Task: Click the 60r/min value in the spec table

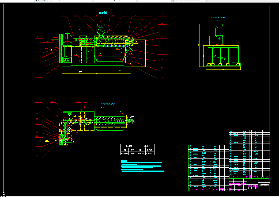Action: pos(141,153)
